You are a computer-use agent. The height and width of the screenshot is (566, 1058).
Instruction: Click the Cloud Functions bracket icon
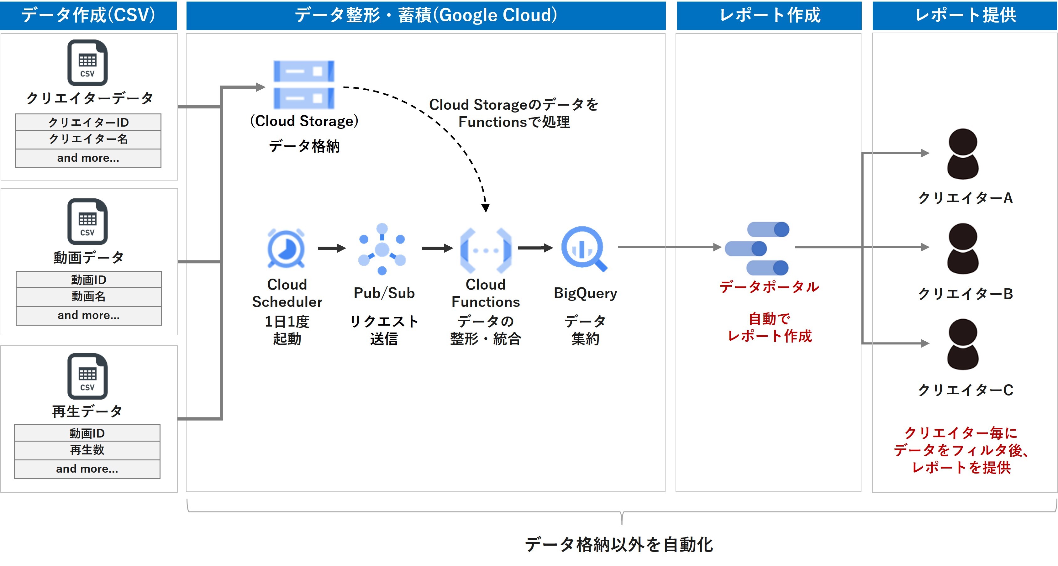[x=486, y=250]
